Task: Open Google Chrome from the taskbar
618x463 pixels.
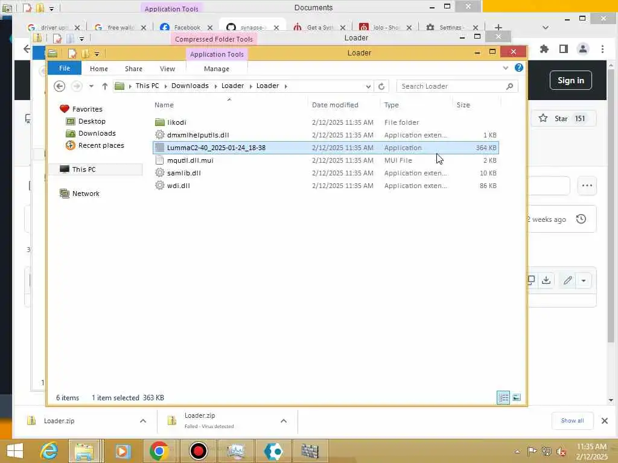Action: click(x=159, y=451)
